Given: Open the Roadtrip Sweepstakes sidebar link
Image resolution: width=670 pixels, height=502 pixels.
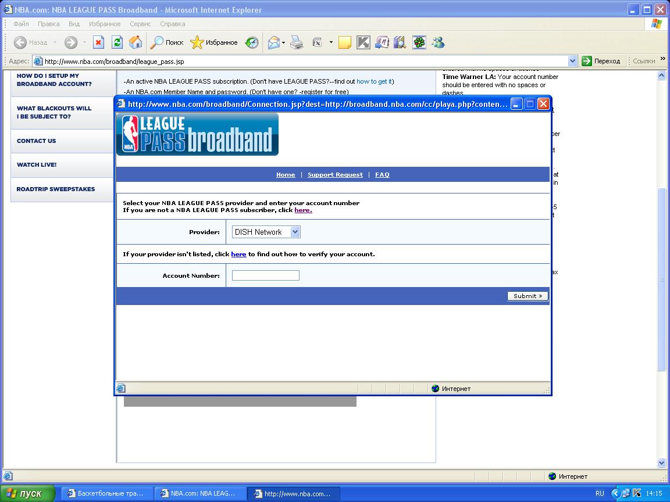Looking at the screenshot, I should coord(56,189).
